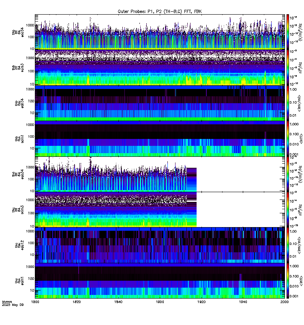Select the thc fff 64 eac34 spectrogram panel
This screenshot has width=304, height=325.
(160, 174)
